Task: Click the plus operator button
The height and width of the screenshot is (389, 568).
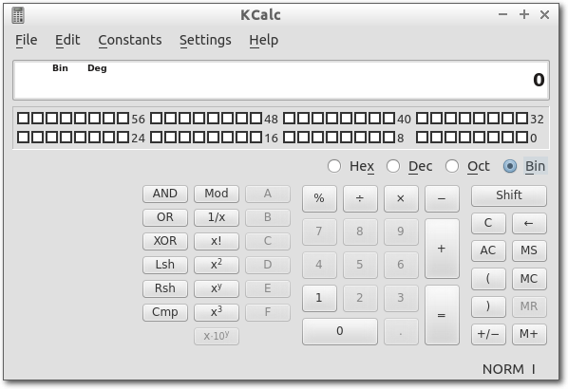Action: (x=442, y=249)
